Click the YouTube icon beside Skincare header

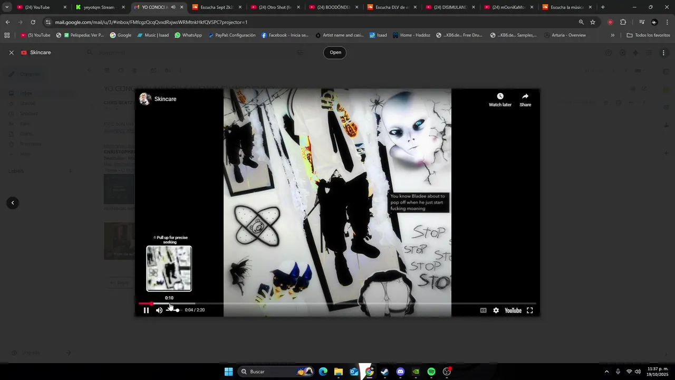[x=24, y=53]
